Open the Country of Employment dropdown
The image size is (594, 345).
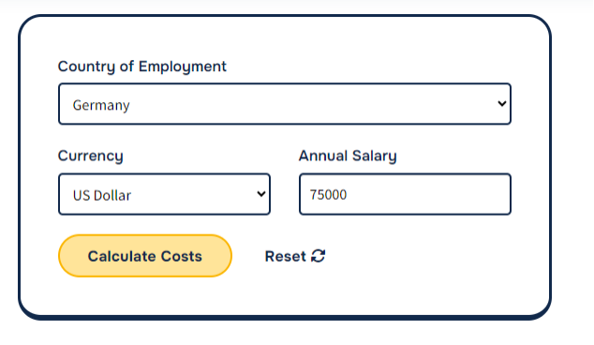pos(285,104)
